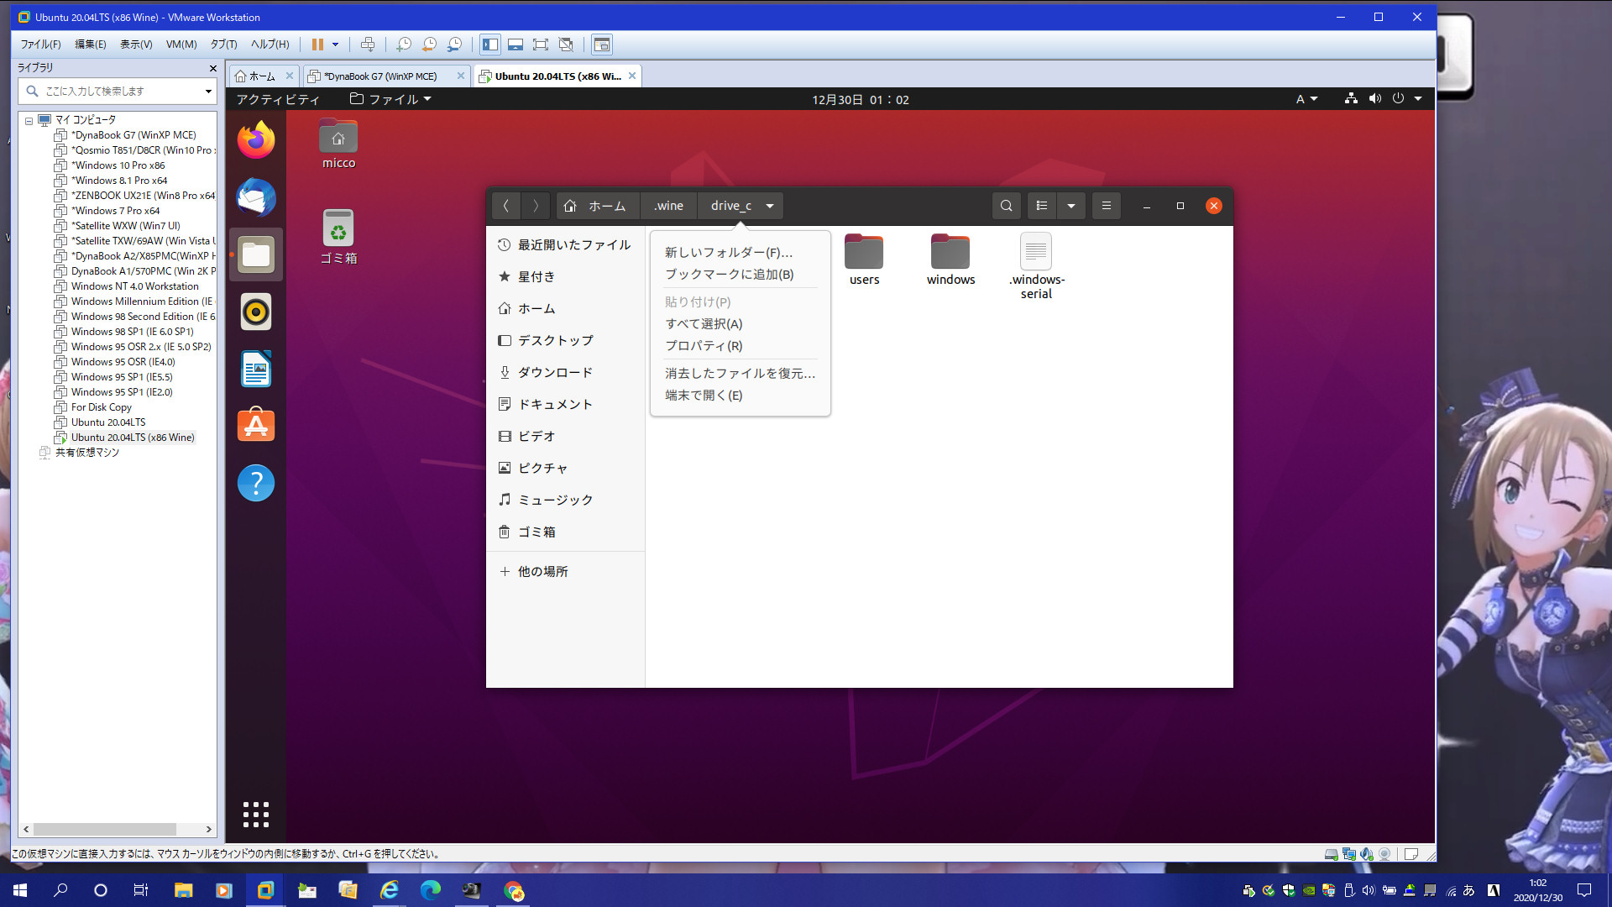Viewport: 1612px width, 907px height.
Task: Open Help from the dock
Action: [256, 483]
